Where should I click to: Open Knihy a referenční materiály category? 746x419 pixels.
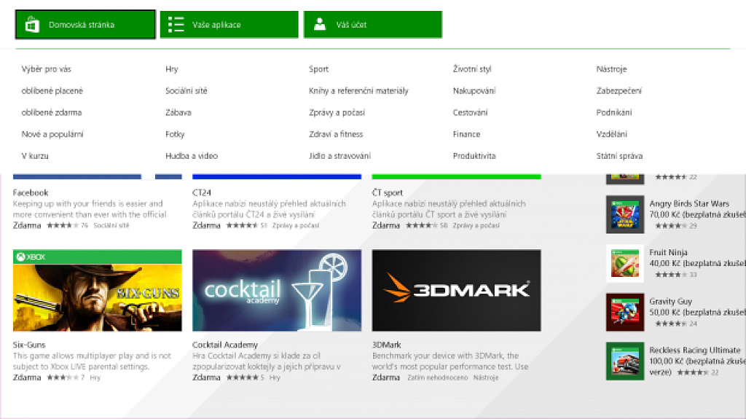tap(358, 90)
